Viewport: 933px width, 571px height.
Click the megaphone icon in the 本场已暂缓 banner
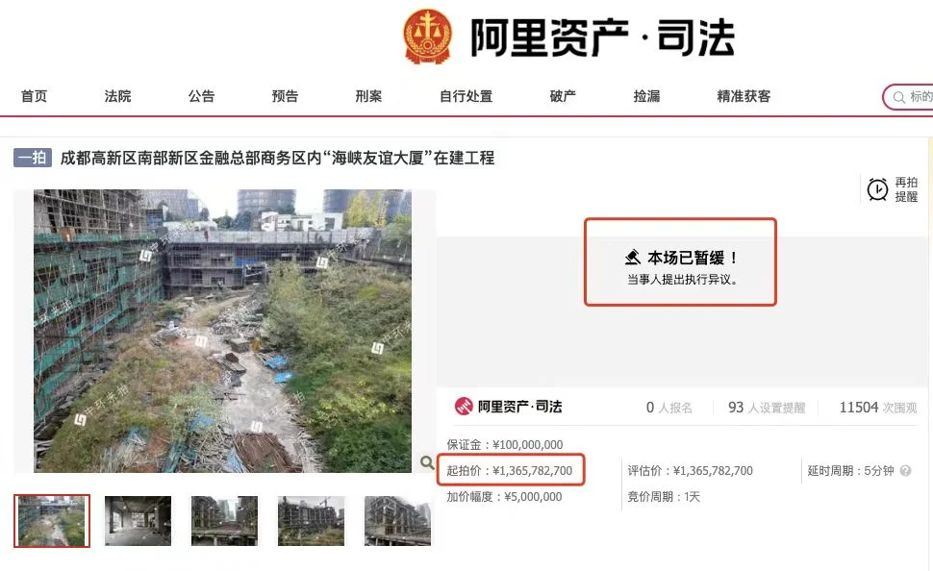pos(633,257)
